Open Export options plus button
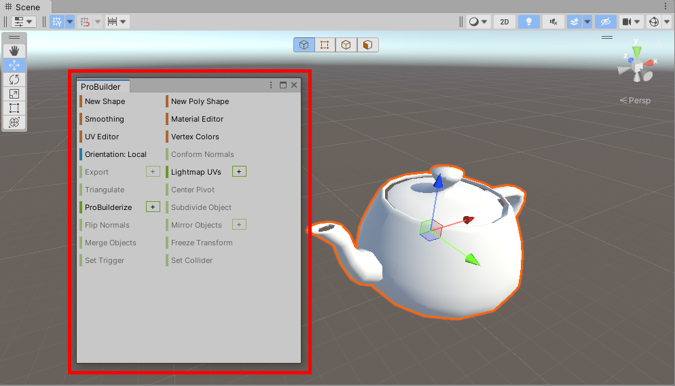Viewport: 675px width, 386px height. point(153,171)
